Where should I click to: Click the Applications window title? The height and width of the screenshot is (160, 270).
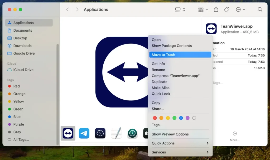coord(96,9)
